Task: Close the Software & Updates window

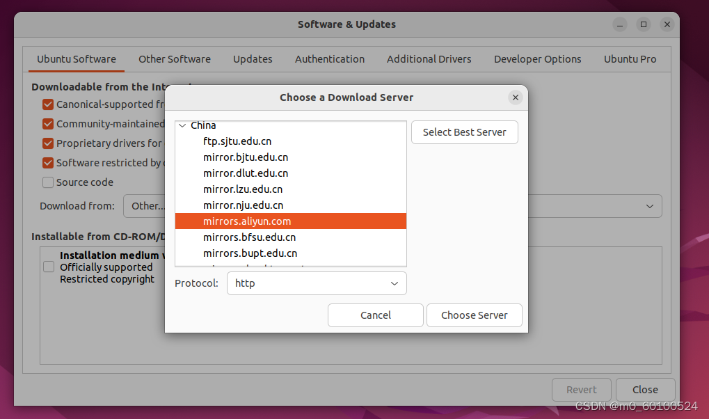Action: click(645, 390)
